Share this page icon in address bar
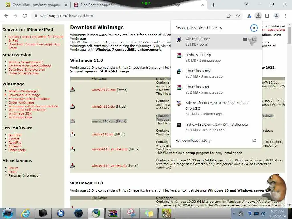The width and height of the screenshot is (292, 219). coord(229,16)
